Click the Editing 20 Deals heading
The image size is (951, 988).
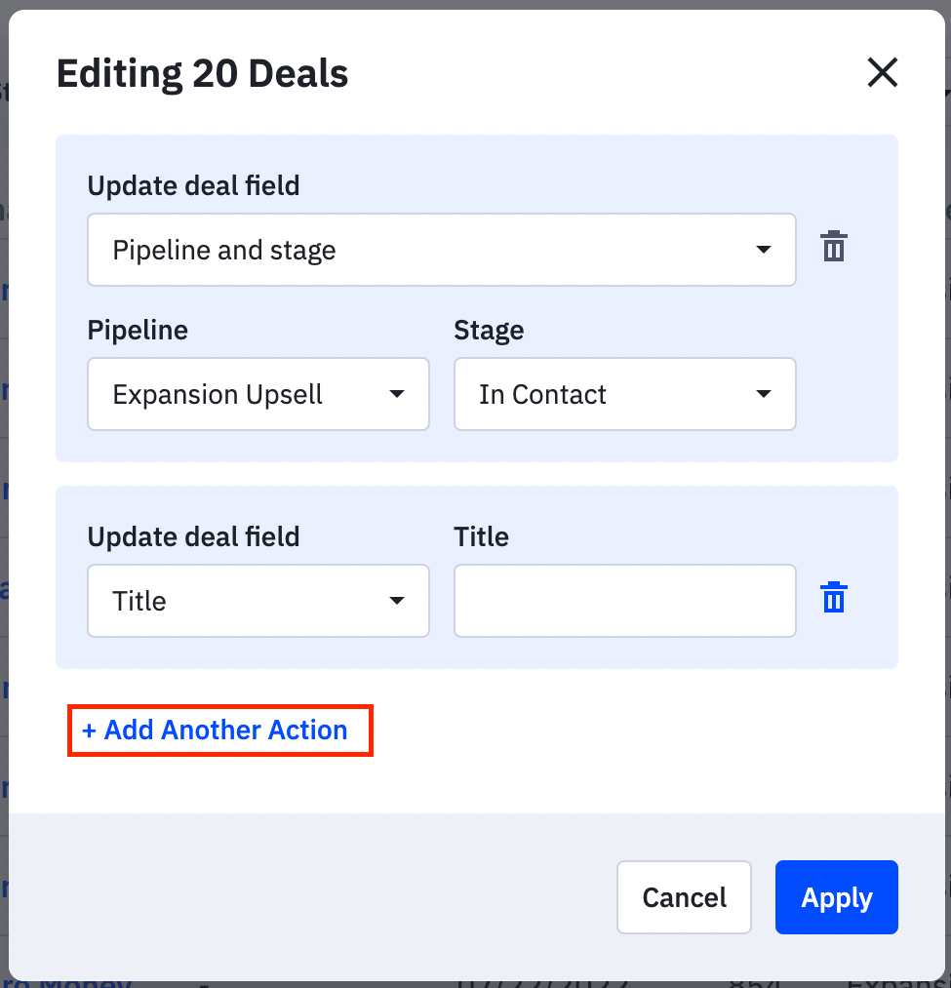202,73
